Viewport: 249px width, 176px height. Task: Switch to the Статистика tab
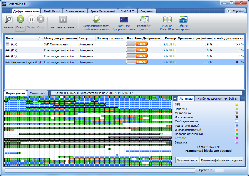click(38, 93)
